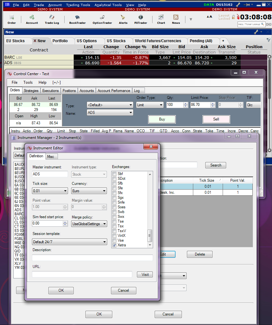Check the Sbf exchange checkbox

coord(114,174)
